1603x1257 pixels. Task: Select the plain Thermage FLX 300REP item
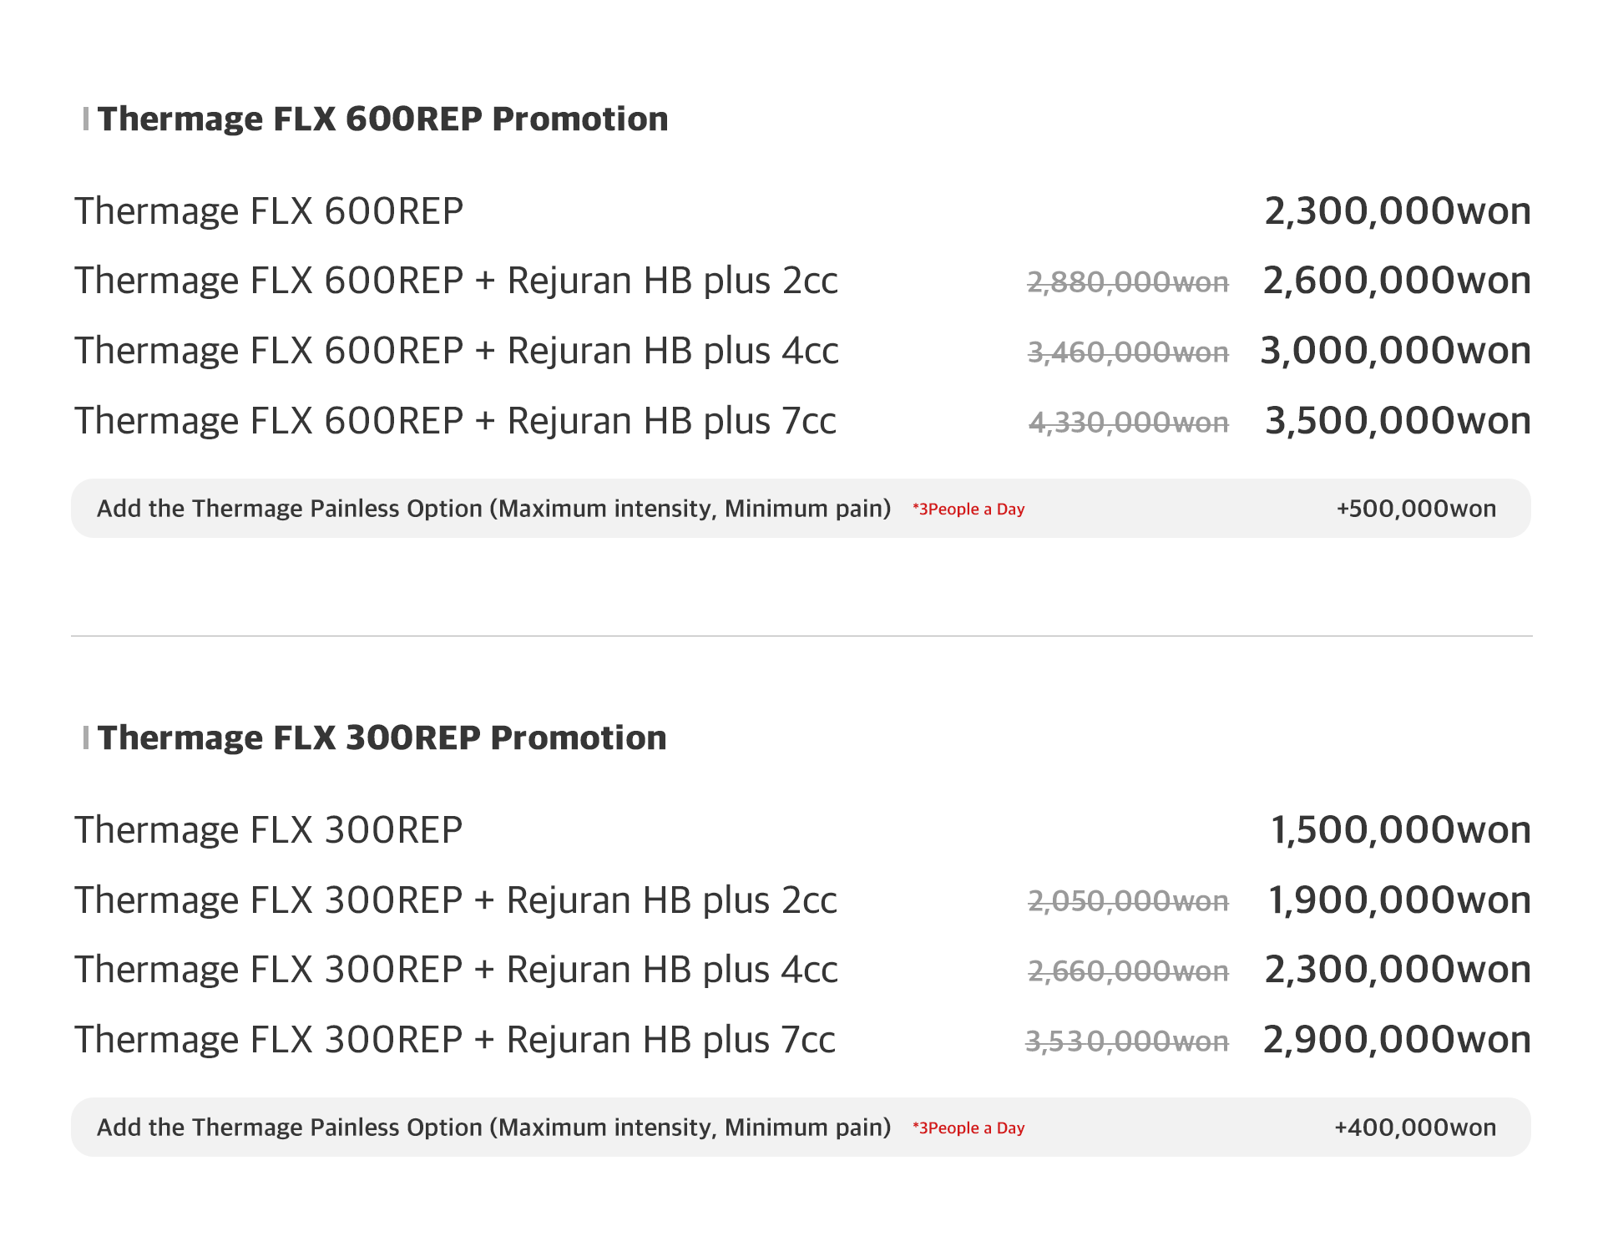pos(269,830)
